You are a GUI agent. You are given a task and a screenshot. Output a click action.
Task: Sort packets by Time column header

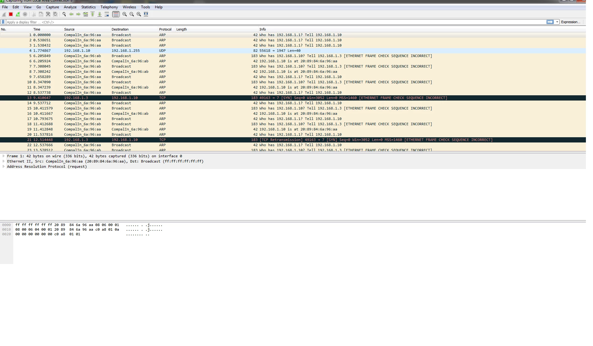click(48, 29)
